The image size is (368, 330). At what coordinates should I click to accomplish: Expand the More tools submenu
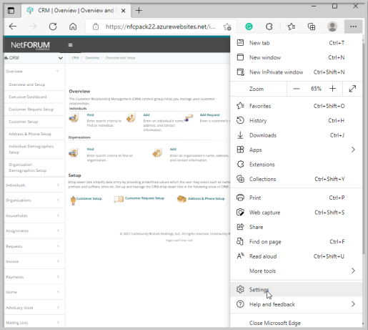[296, 271]
